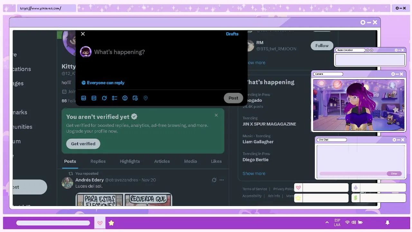Open Andrés Edery's profile name
This screenshot has width=412, height=232.
point(89,180)
